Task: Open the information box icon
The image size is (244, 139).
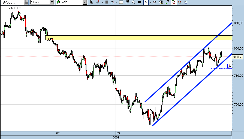Action: [x=121, y=2]
